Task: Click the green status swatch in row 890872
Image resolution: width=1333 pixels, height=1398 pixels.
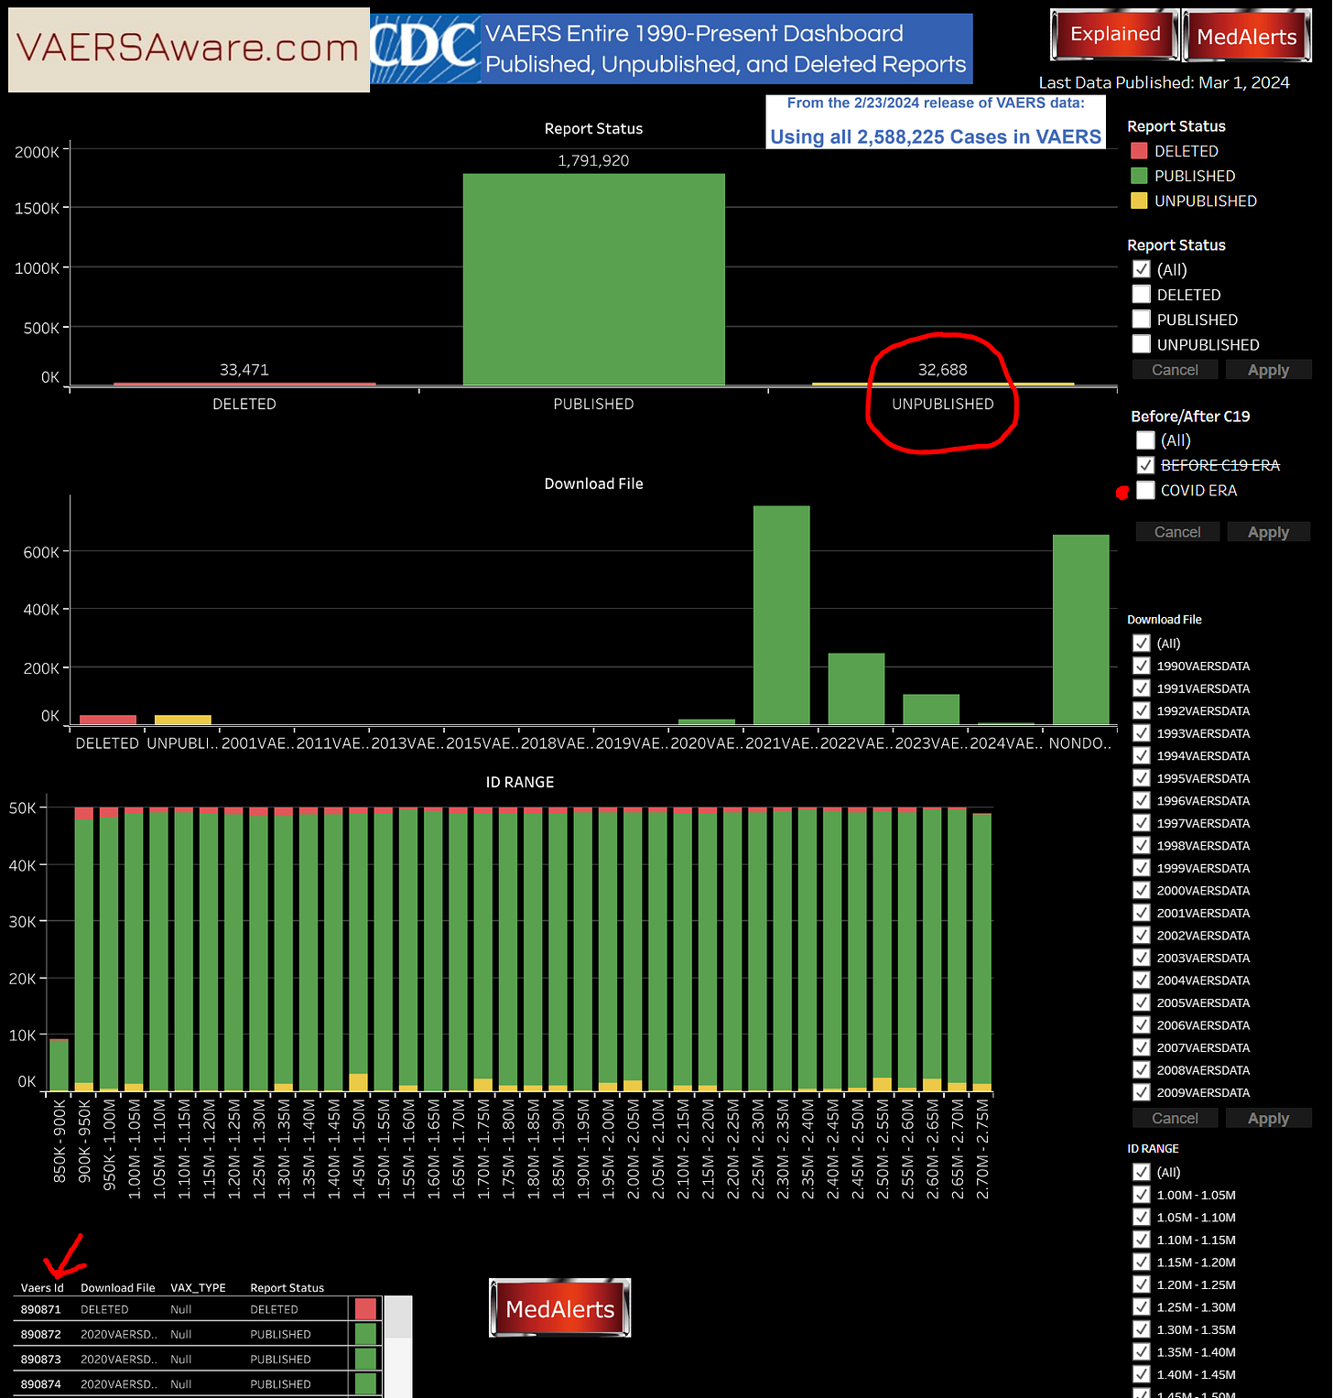Action: pos(365,1334)
